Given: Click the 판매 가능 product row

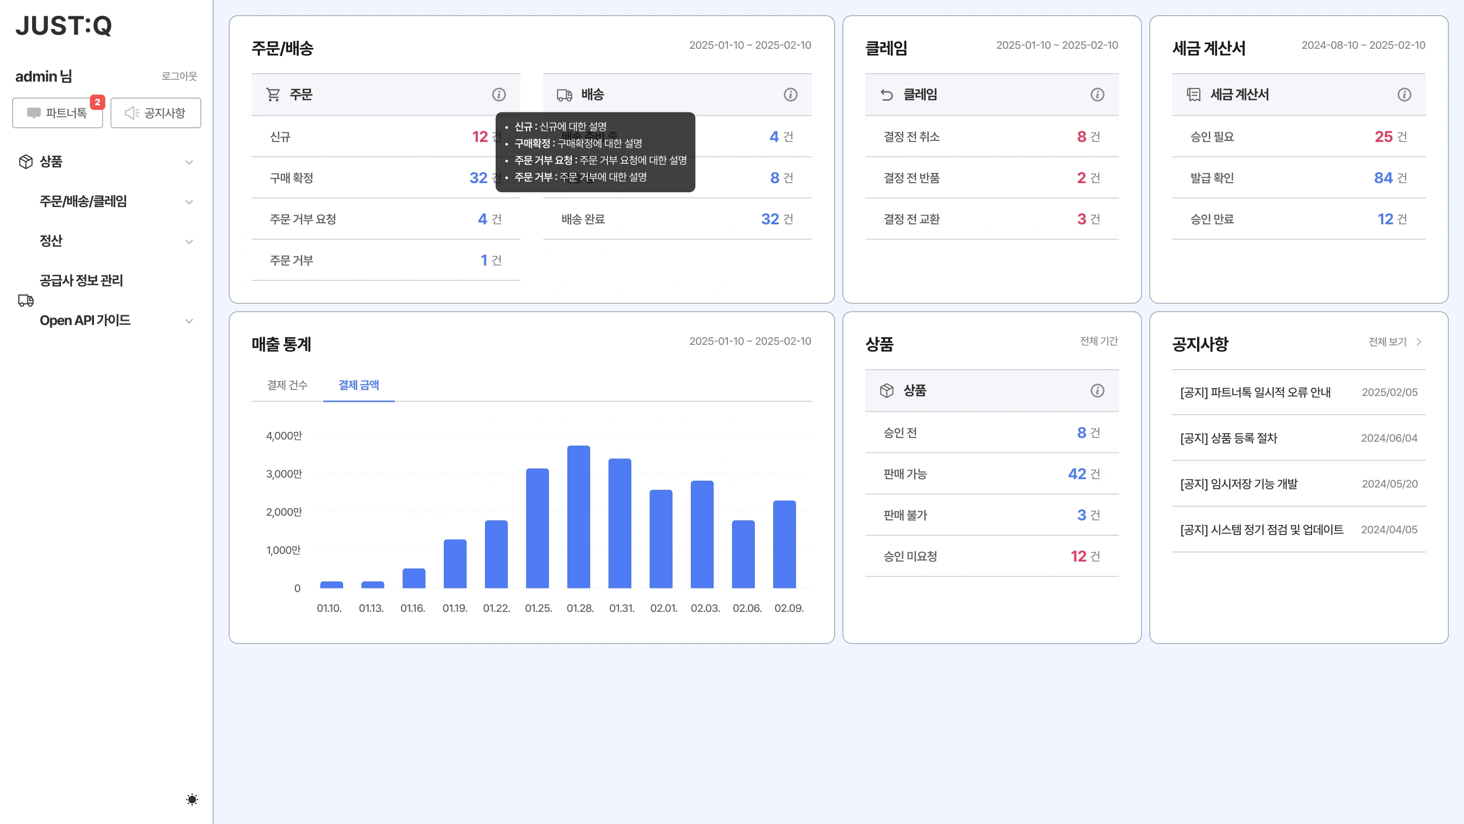Looking at the screenshot, I should (992, 474).
